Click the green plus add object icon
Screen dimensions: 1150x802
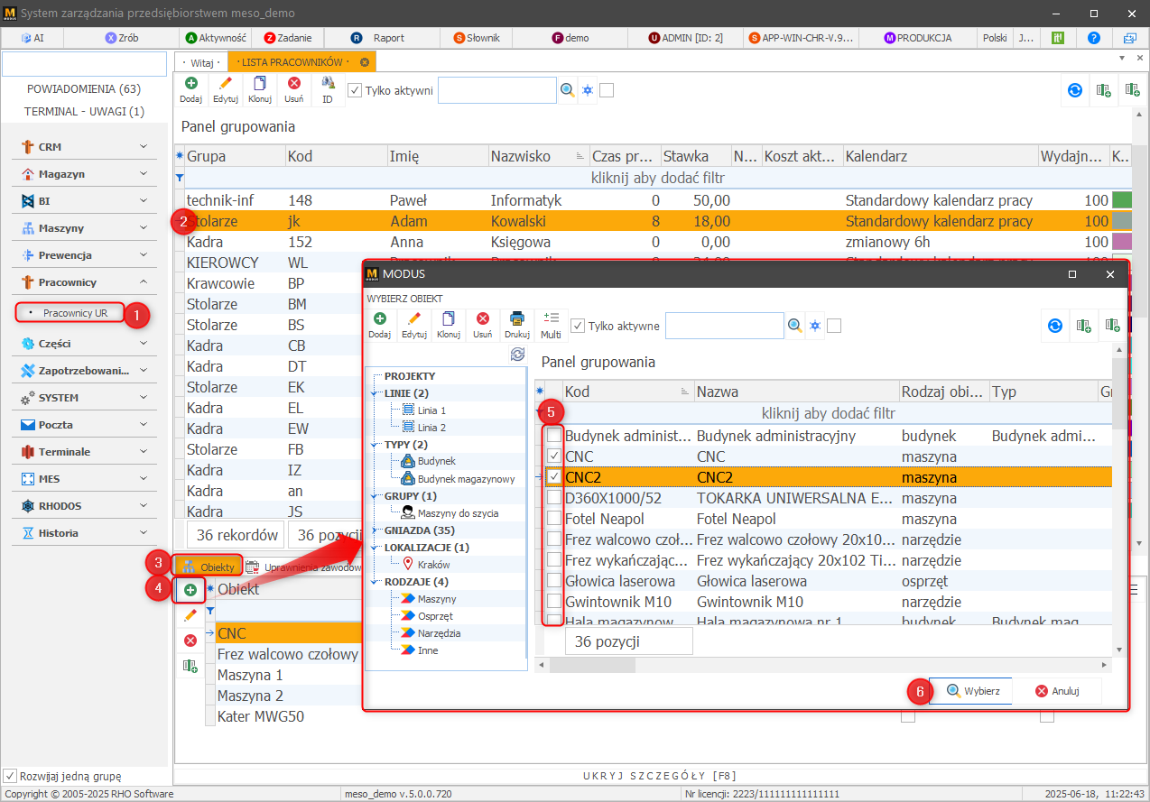(x=190, y=590)
